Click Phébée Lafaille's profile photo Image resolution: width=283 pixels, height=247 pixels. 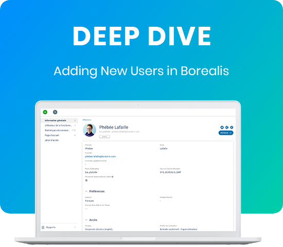click(x=90, y=130)
